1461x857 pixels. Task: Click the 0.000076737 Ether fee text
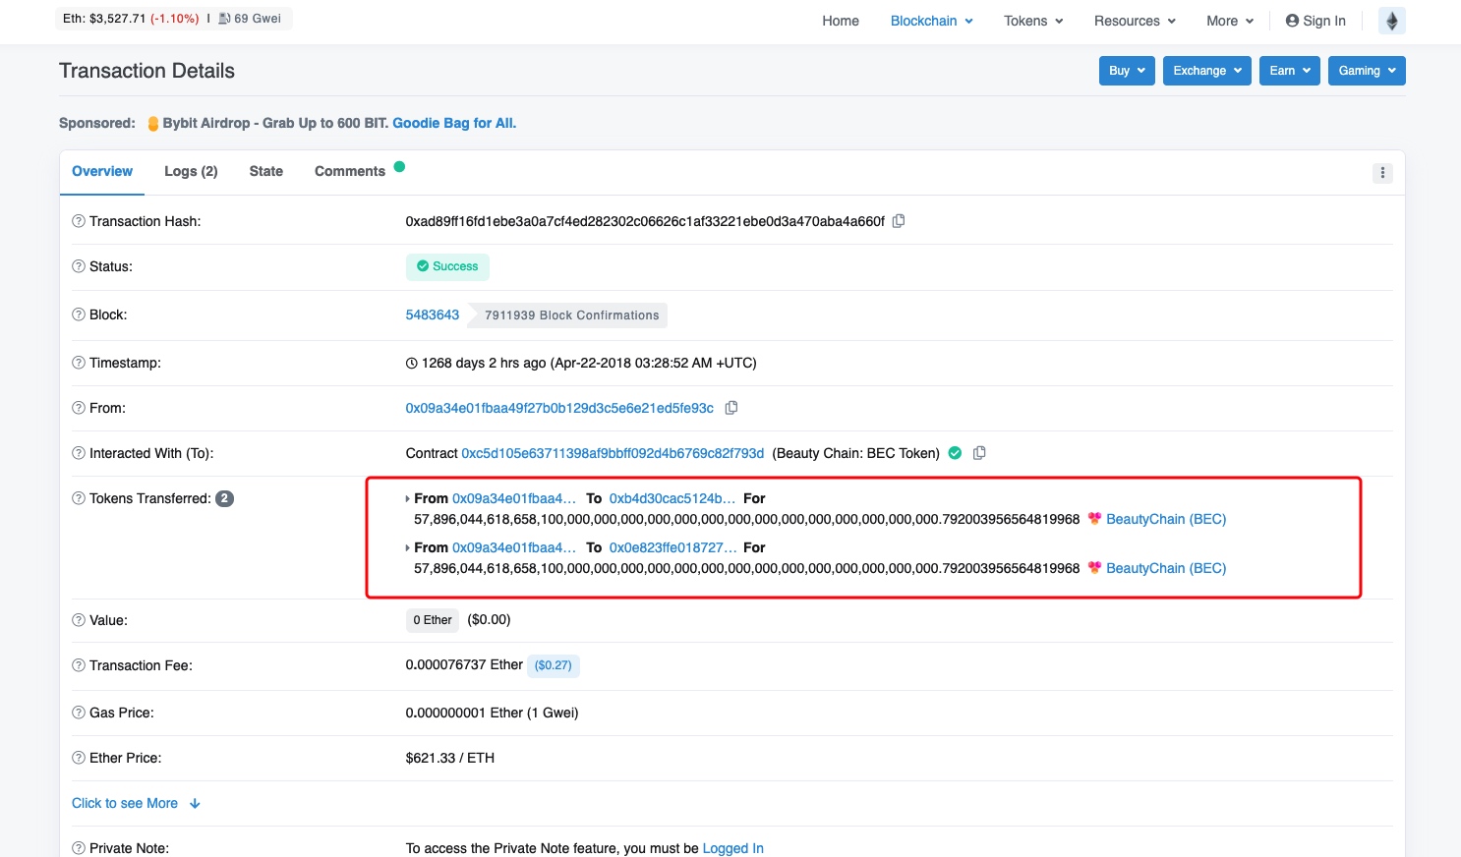click(x=464, y=665)
